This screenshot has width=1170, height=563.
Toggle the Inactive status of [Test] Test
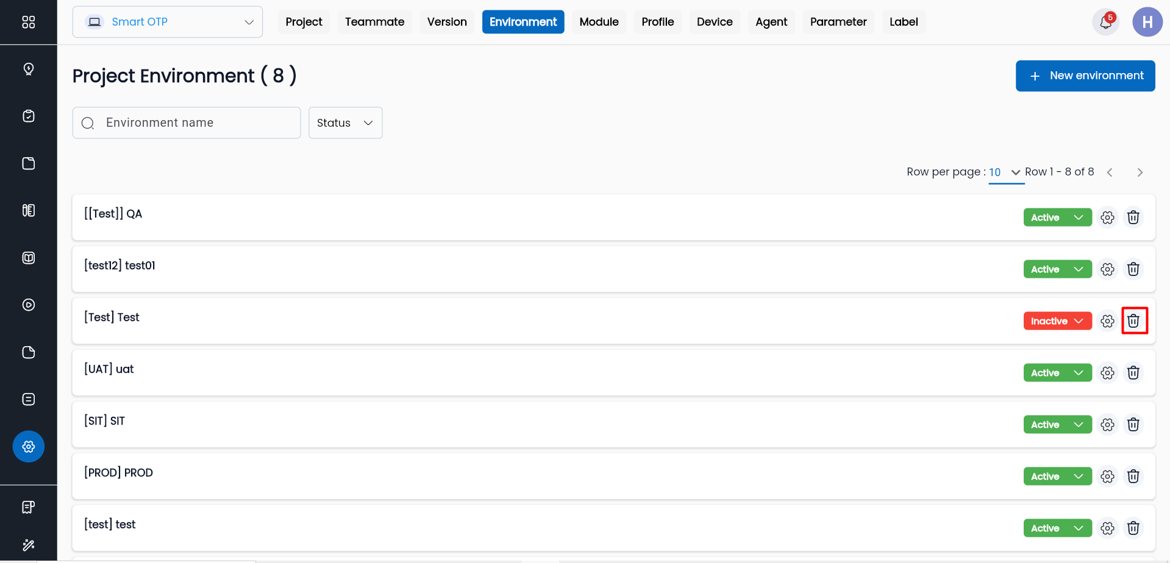[x=1057, y=321]
